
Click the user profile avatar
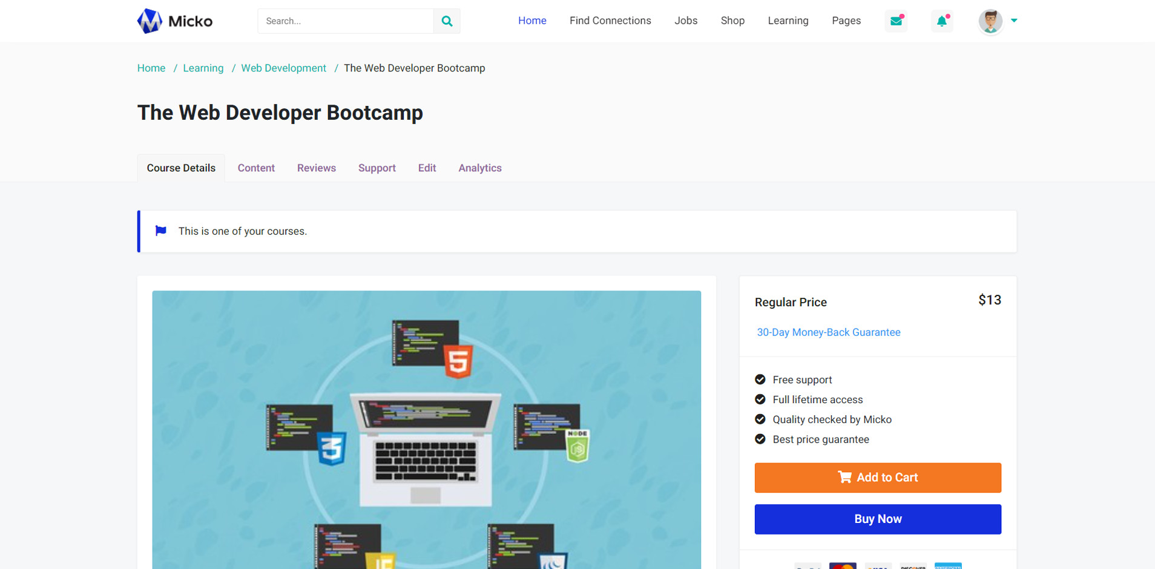click(x=990, y=22)
